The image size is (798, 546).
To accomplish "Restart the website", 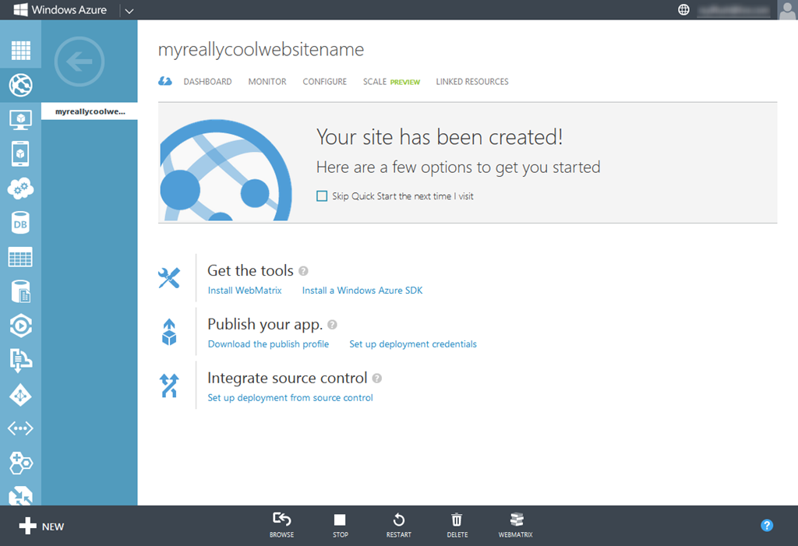I will pos(398,525).
